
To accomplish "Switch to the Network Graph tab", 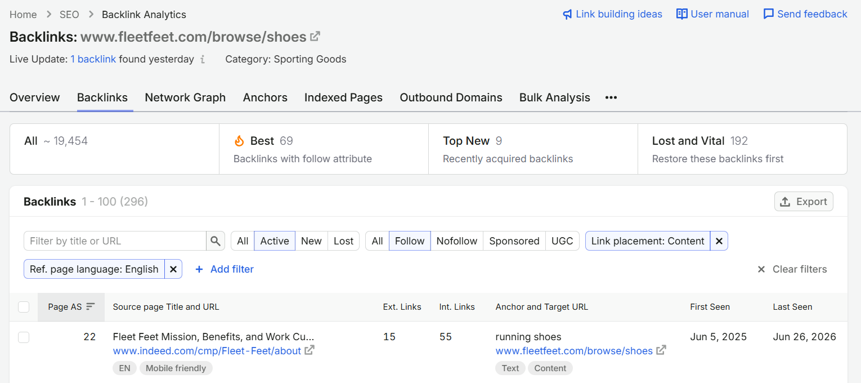I will point(185,97).
